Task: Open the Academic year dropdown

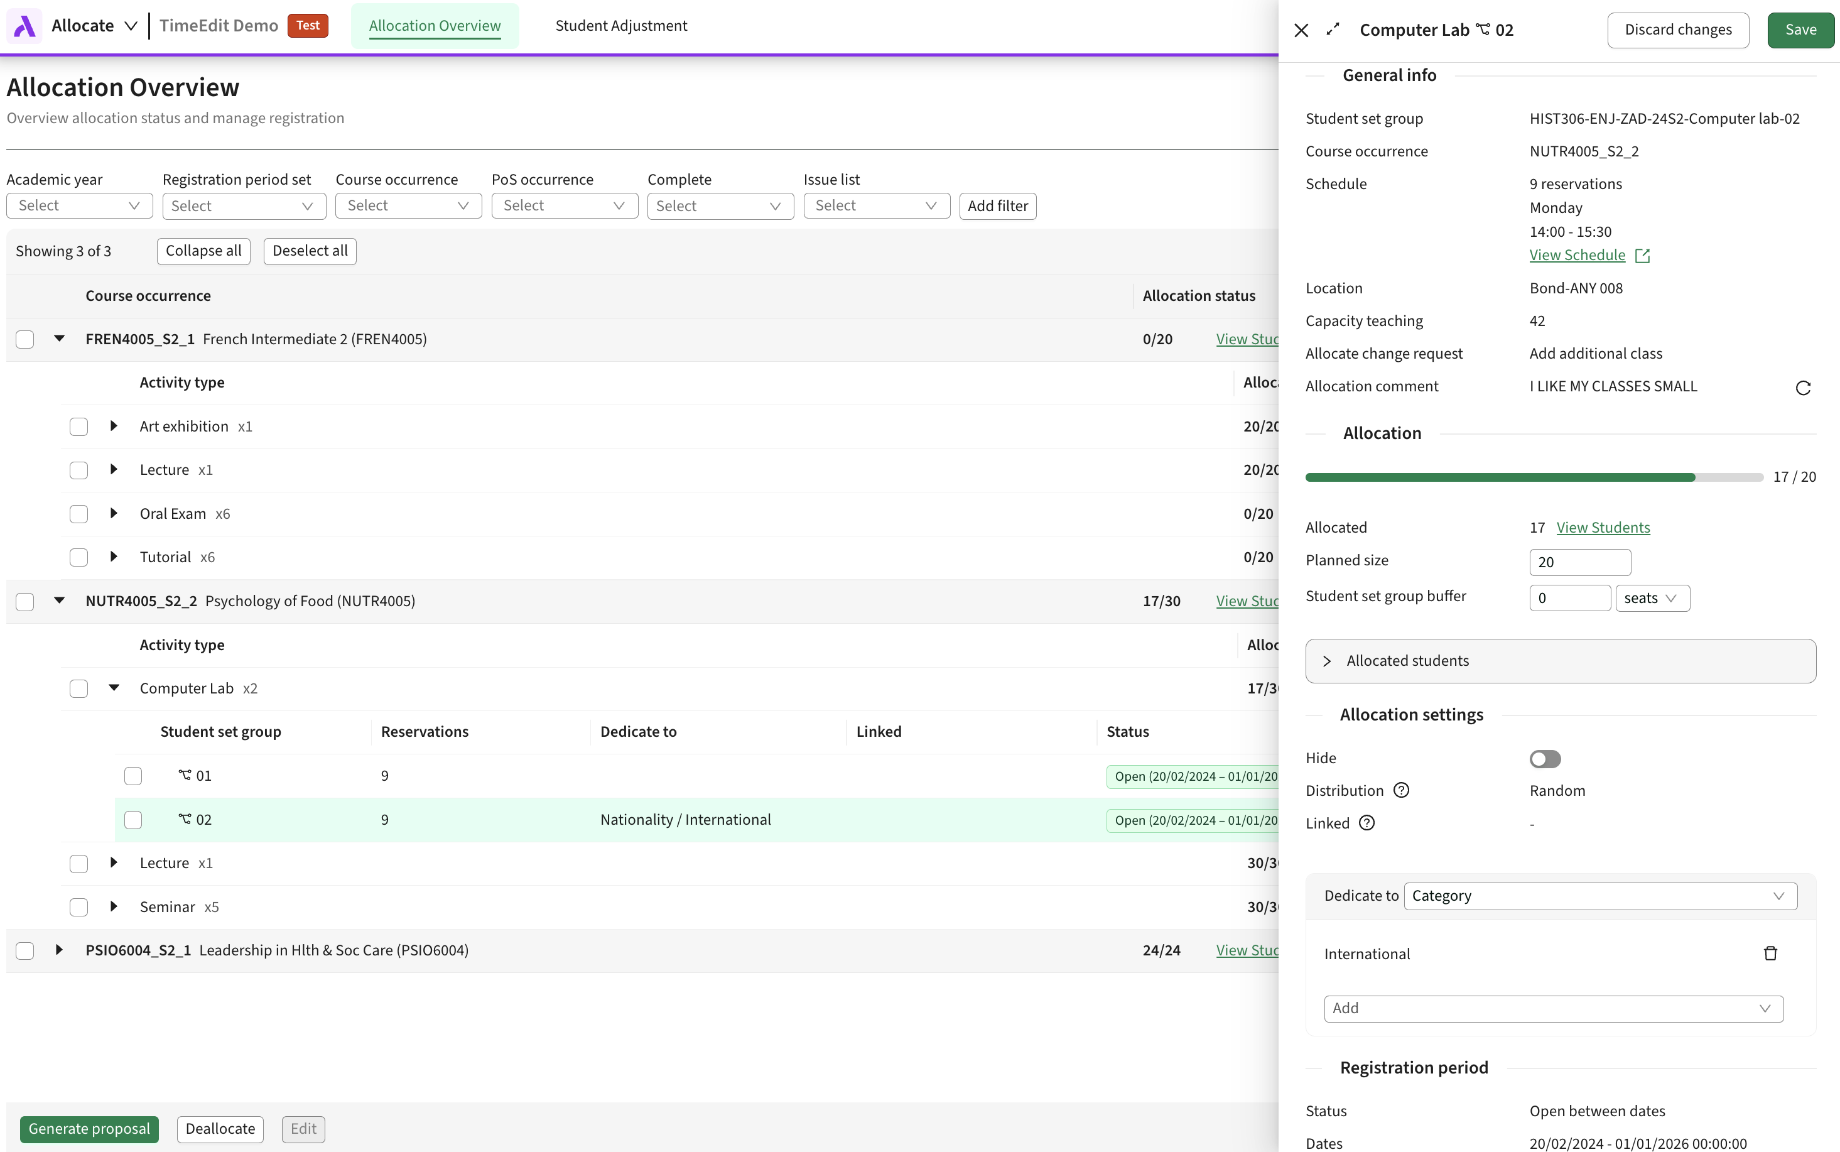Action: [x=79, y=206]
